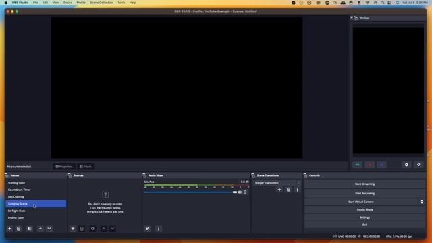432x243 pixels.
Task: Open scene filters icon in Scenes dock
Action: coord(29,229)
